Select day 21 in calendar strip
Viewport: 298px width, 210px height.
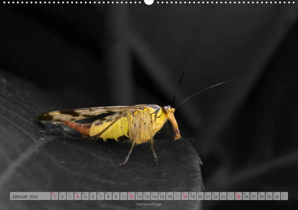(x=207, y=196)
